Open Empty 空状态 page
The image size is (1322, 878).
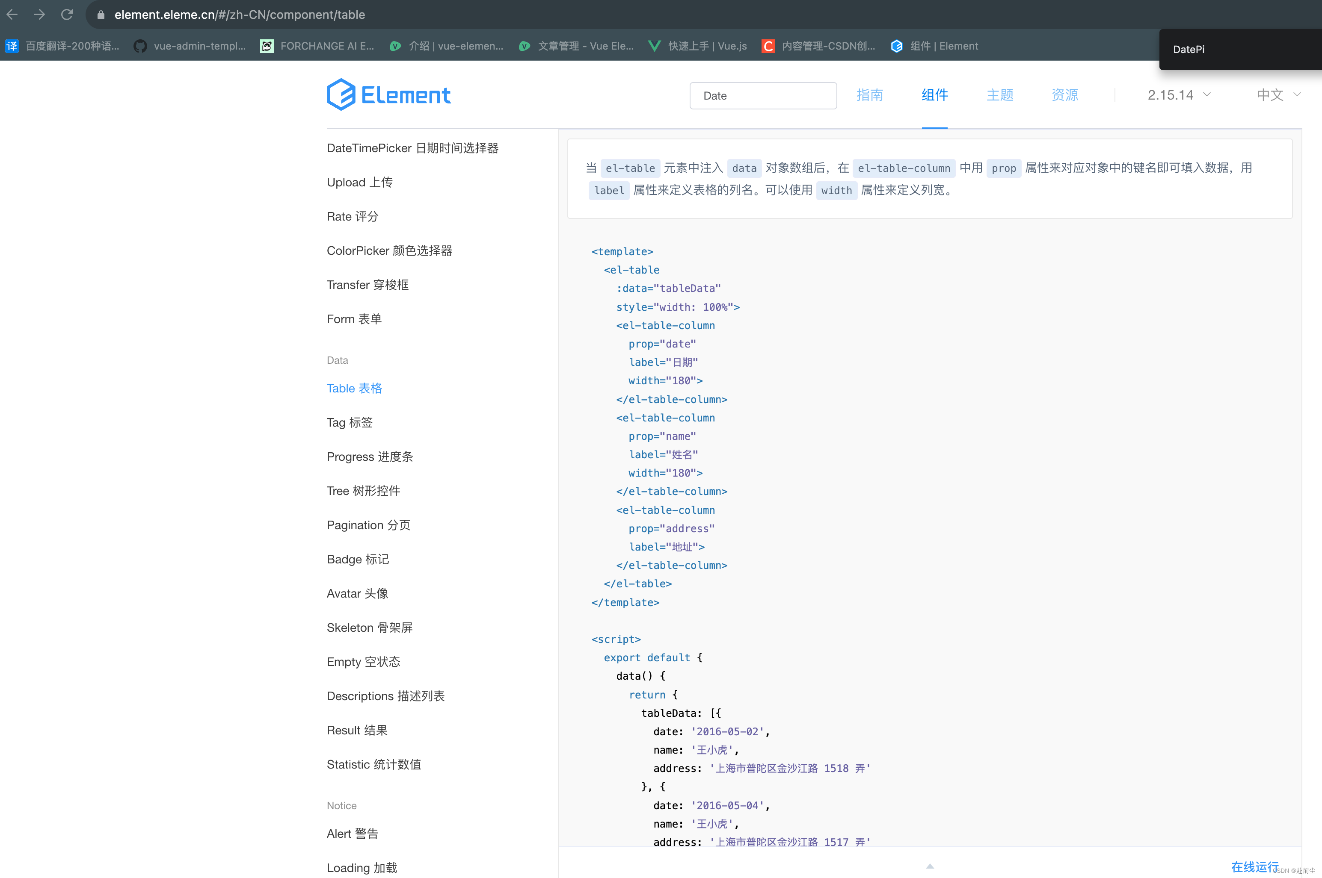pos(364,661)
